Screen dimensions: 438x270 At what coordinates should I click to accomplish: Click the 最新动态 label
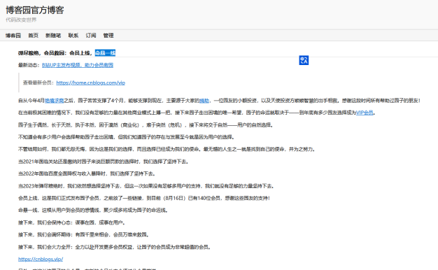pos(29,65)
